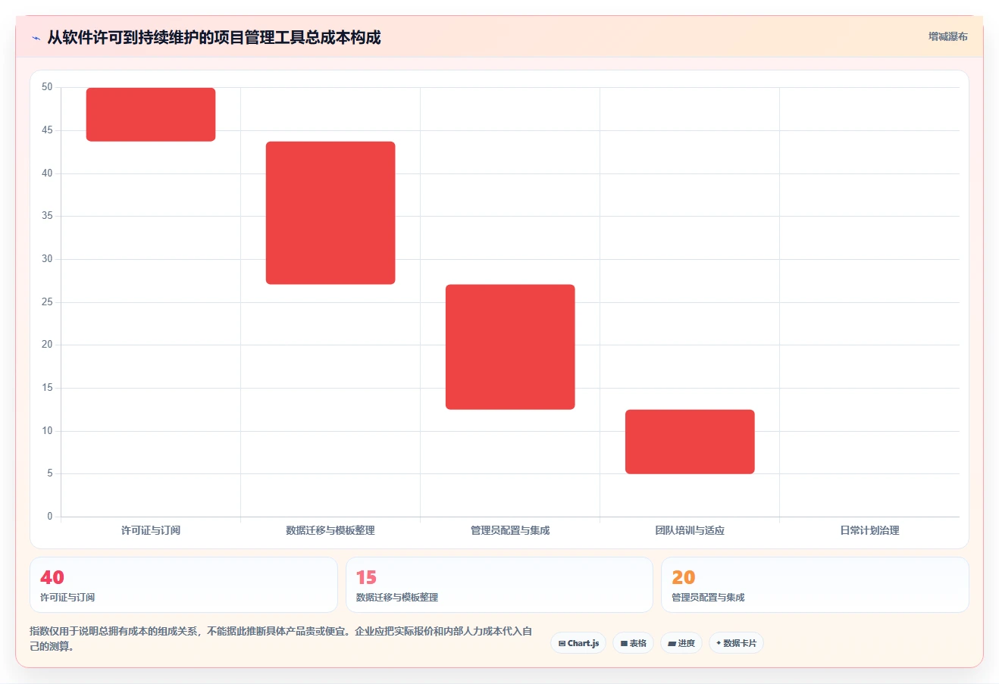The height and width of the screenshot is (684, 999).
Task: Select the Chart.js tag chip
Action: click(x=578, y=643)
